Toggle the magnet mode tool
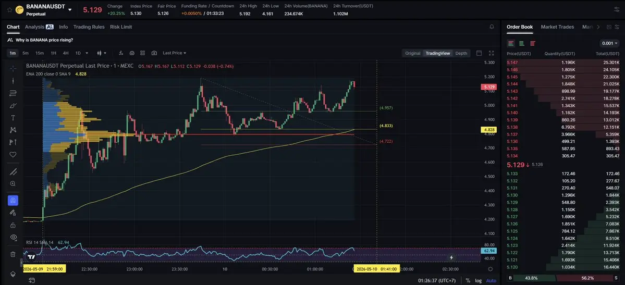This screenshot has height=285, width=625. [x=13, y=201]
